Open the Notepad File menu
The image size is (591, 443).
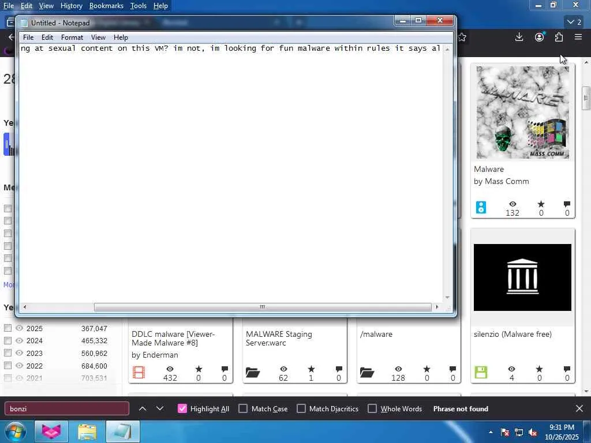(x=28, y=37)
